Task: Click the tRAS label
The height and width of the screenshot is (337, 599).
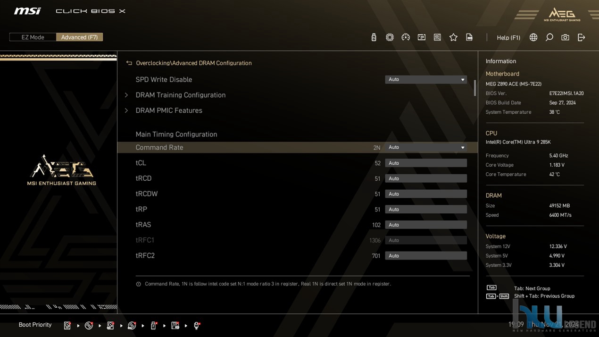Action: (x=143, y=225)
